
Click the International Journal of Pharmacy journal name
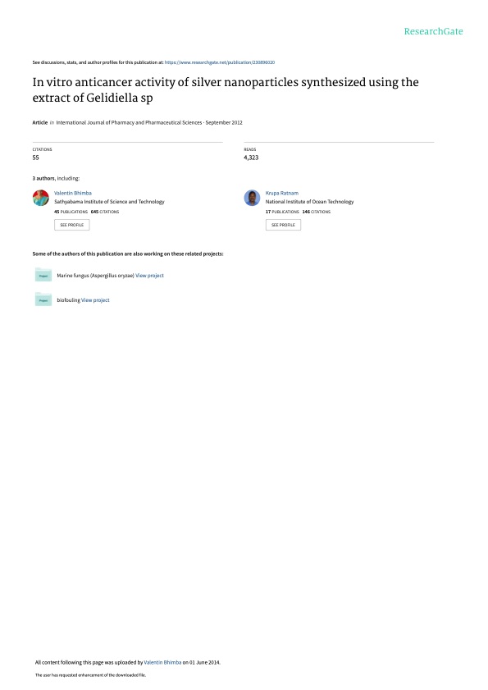(x=129, y=123)
